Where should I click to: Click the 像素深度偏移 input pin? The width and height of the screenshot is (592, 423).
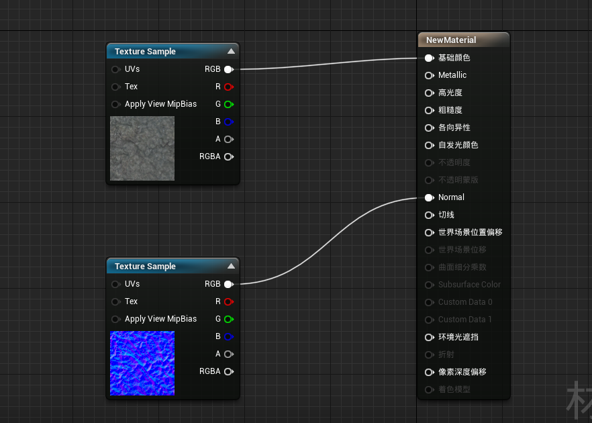[x=430, y=373]
